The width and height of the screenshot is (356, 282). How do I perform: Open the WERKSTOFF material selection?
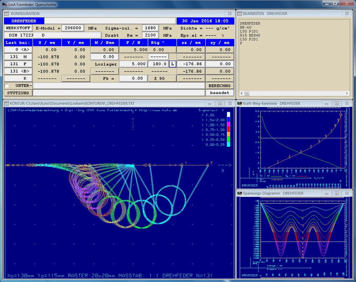coord(18,28)
